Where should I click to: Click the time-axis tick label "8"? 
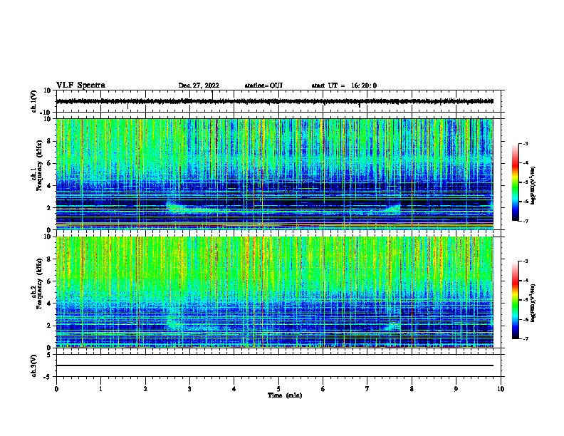click(x=412, y=389)
